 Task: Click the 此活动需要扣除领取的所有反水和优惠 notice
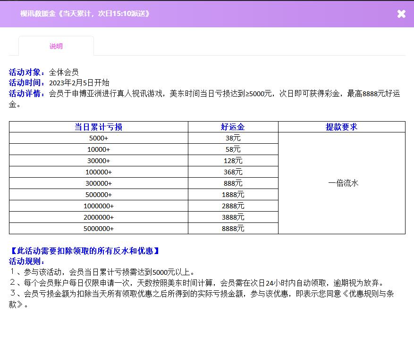[84, 251]
